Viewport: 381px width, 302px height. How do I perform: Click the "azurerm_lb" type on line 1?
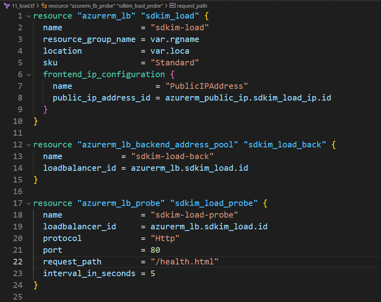pos(106,16)
